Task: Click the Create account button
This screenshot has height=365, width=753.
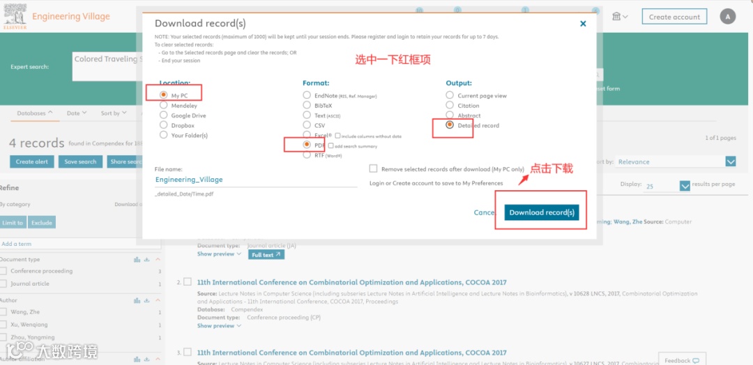Action: pyautogui.click(x=674, y=17)
